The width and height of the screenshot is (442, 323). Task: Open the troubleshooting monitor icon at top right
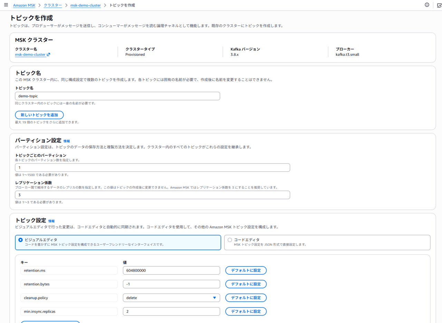439,5
